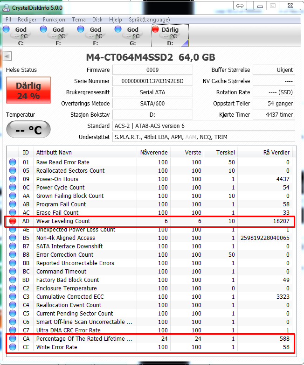Screen dimensions: 304x365
Task: Click the Stasjon Bokstav field showing D:
Action: pyautogui.click(x=152, y=114)
